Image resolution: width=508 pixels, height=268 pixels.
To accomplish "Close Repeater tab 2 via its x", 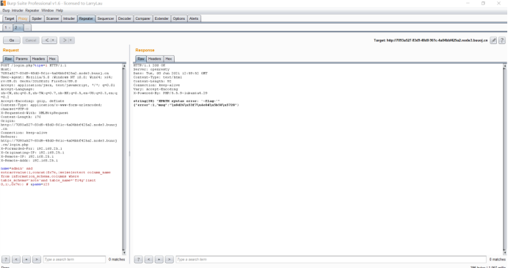I will click(x=20, y=28).
